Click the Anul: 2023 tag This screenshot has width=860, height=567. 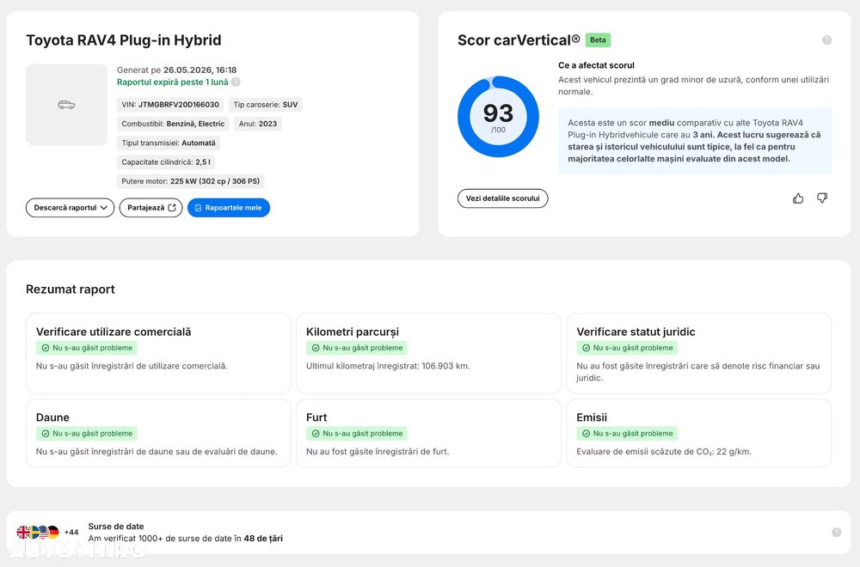coord(258,124)
